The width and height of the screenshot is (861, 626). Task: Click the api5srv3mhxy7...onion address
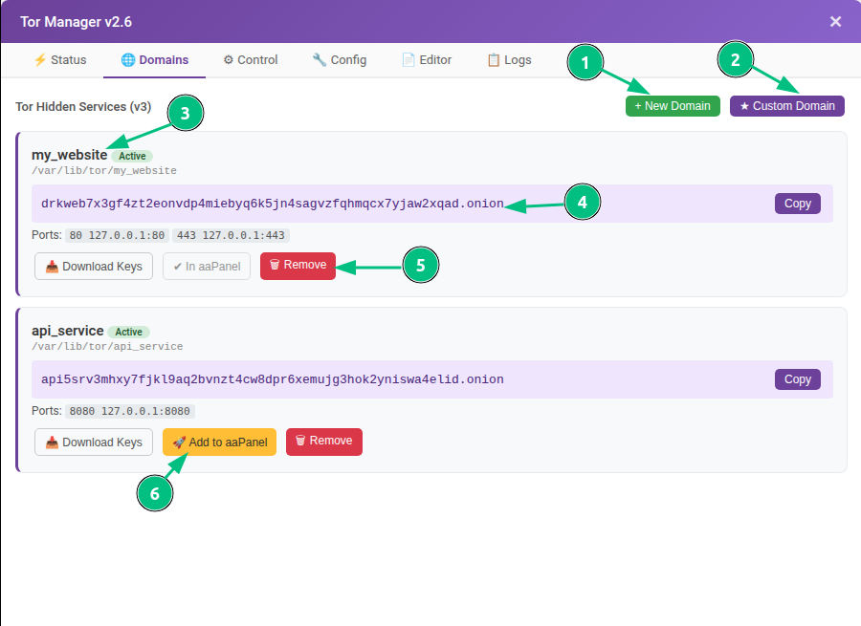pyautogui.click(x=273, y=379)
